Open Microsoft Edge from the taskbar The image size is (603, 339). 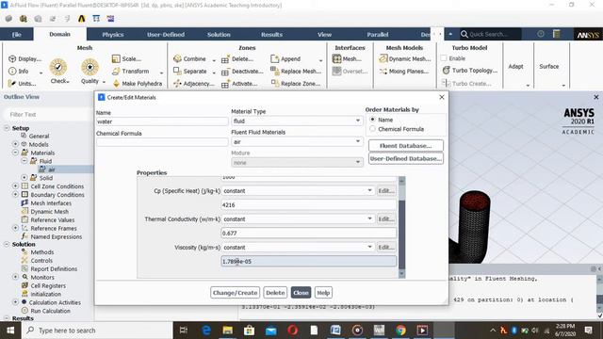pos(206,331)
